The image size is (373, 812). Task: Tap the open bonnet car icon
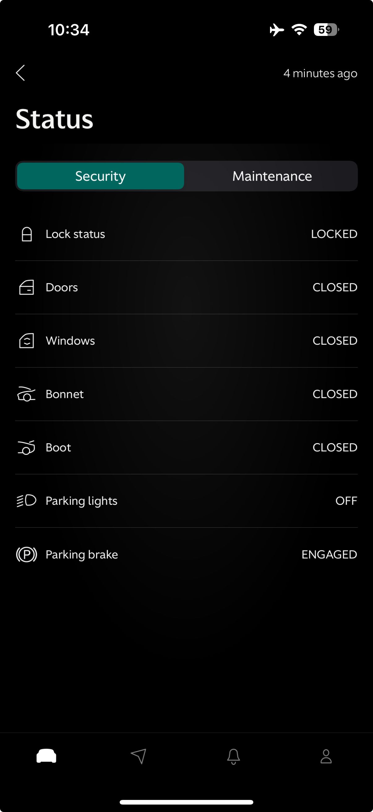(26, 394)
